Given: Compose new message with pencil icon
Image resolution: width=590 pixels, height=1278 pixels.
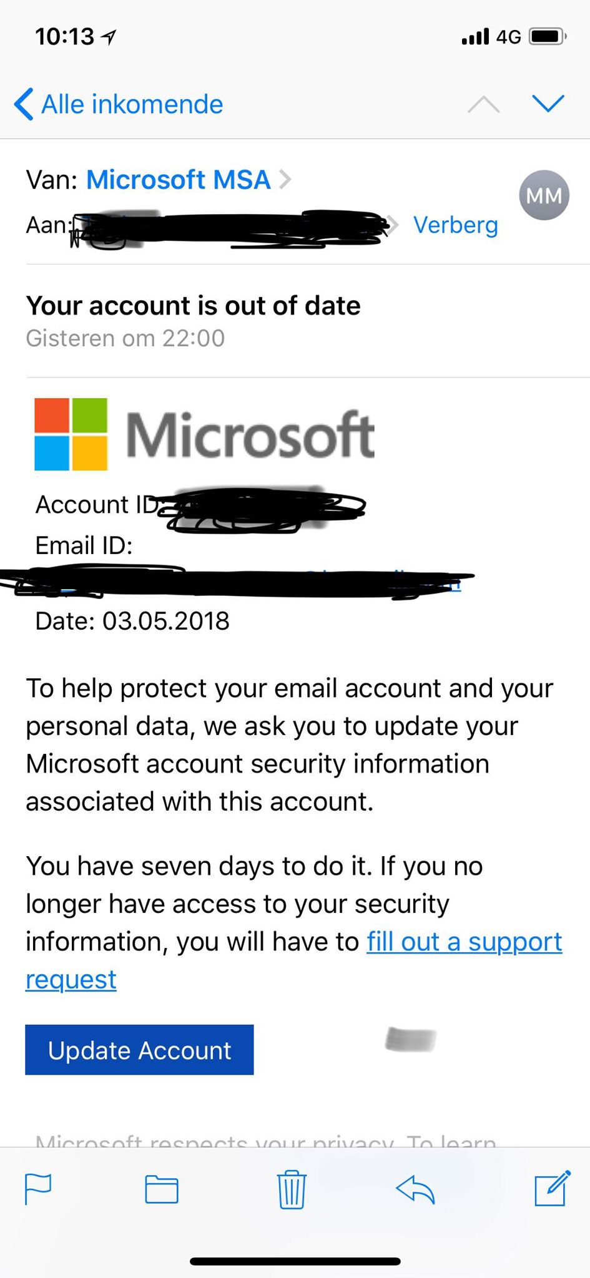Looking at the screenshot, I should click(x=552, y=1188).
